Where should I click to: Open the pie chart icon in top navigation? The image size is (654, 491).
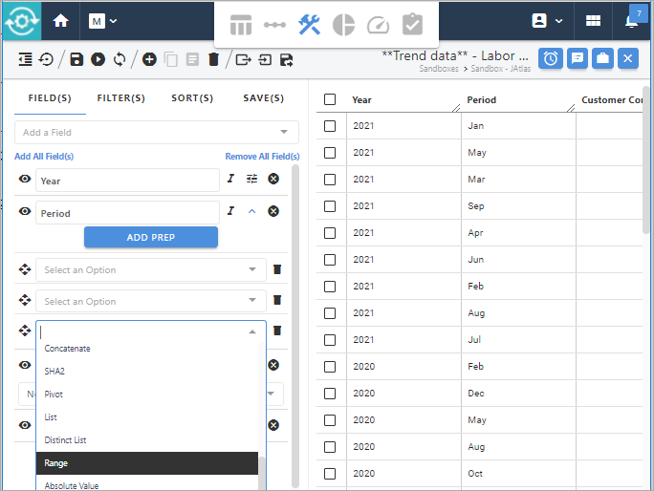tap(343, 25)
